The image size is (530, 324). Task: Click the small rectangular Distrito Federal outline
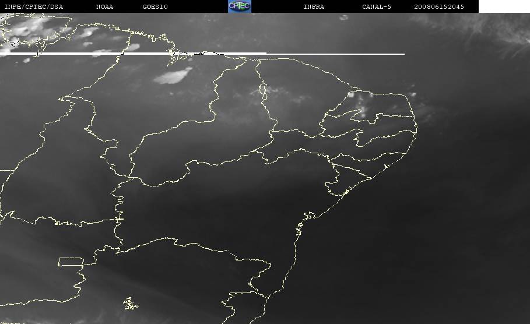pos(71,262)
